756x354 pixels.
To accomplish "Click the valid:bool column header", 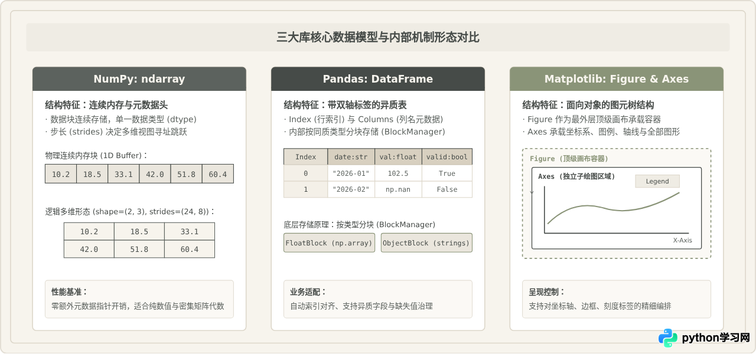I will point(447,157).
